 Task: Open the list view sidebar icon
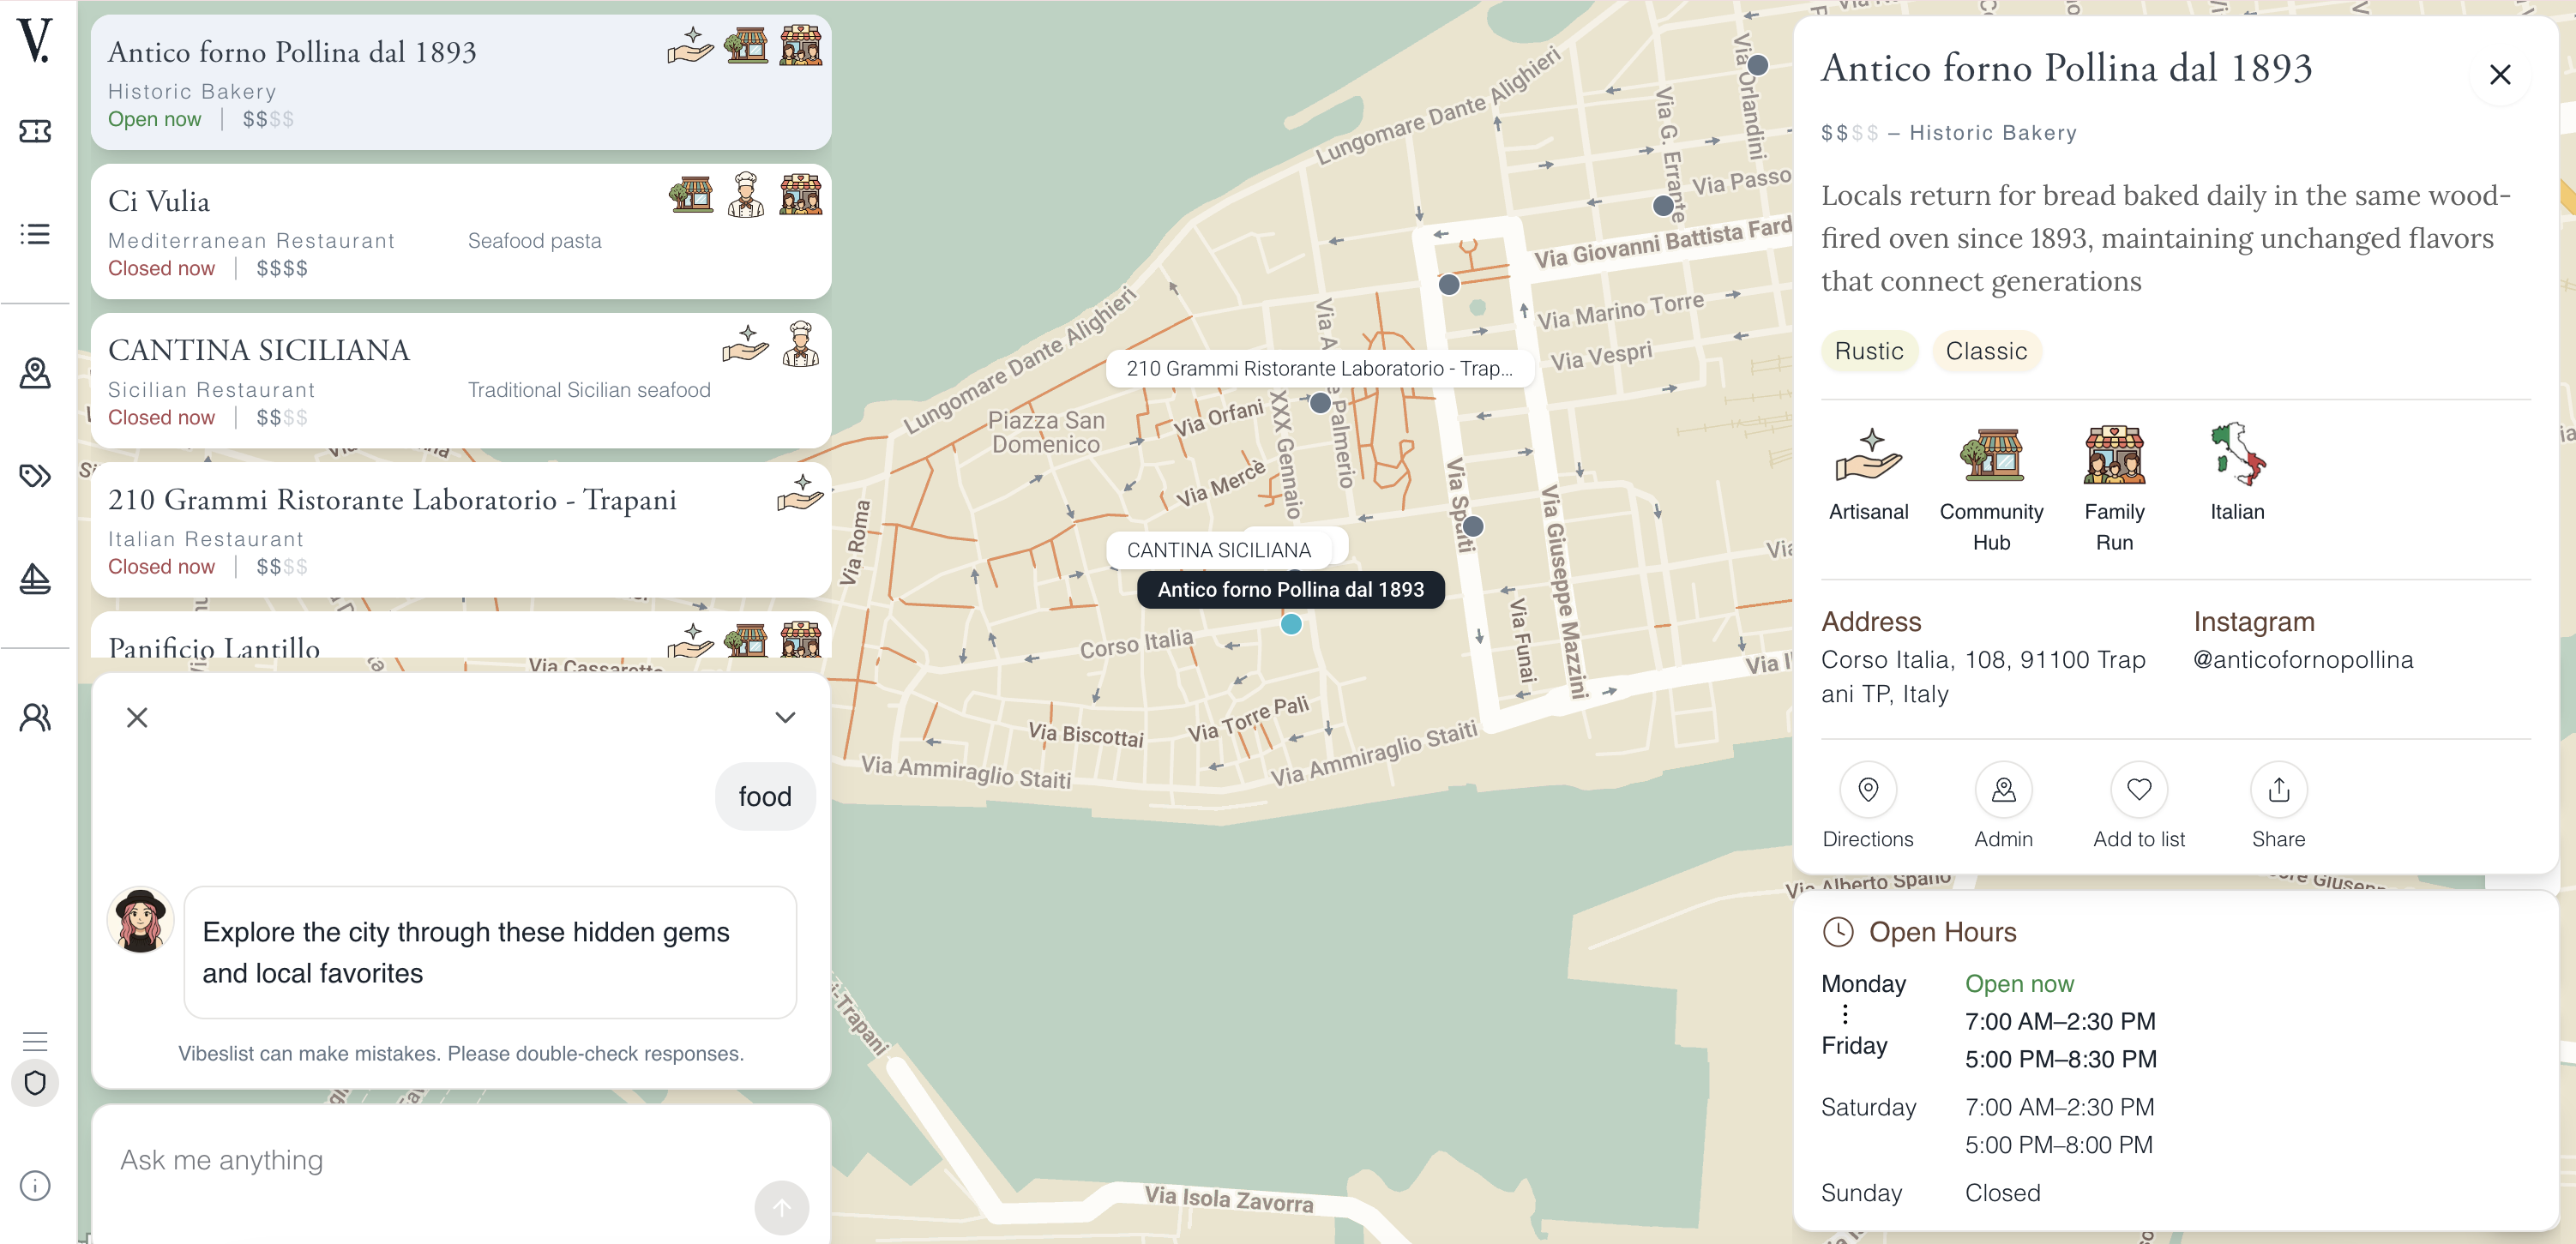[35, 234]
